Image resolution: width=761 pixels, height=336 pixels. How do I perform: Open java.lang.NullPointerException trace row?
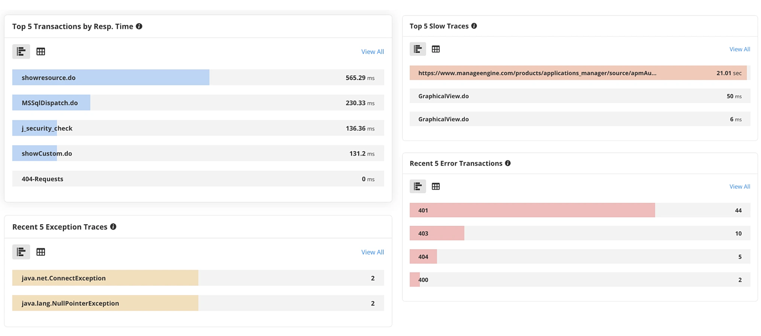point(198,303)
